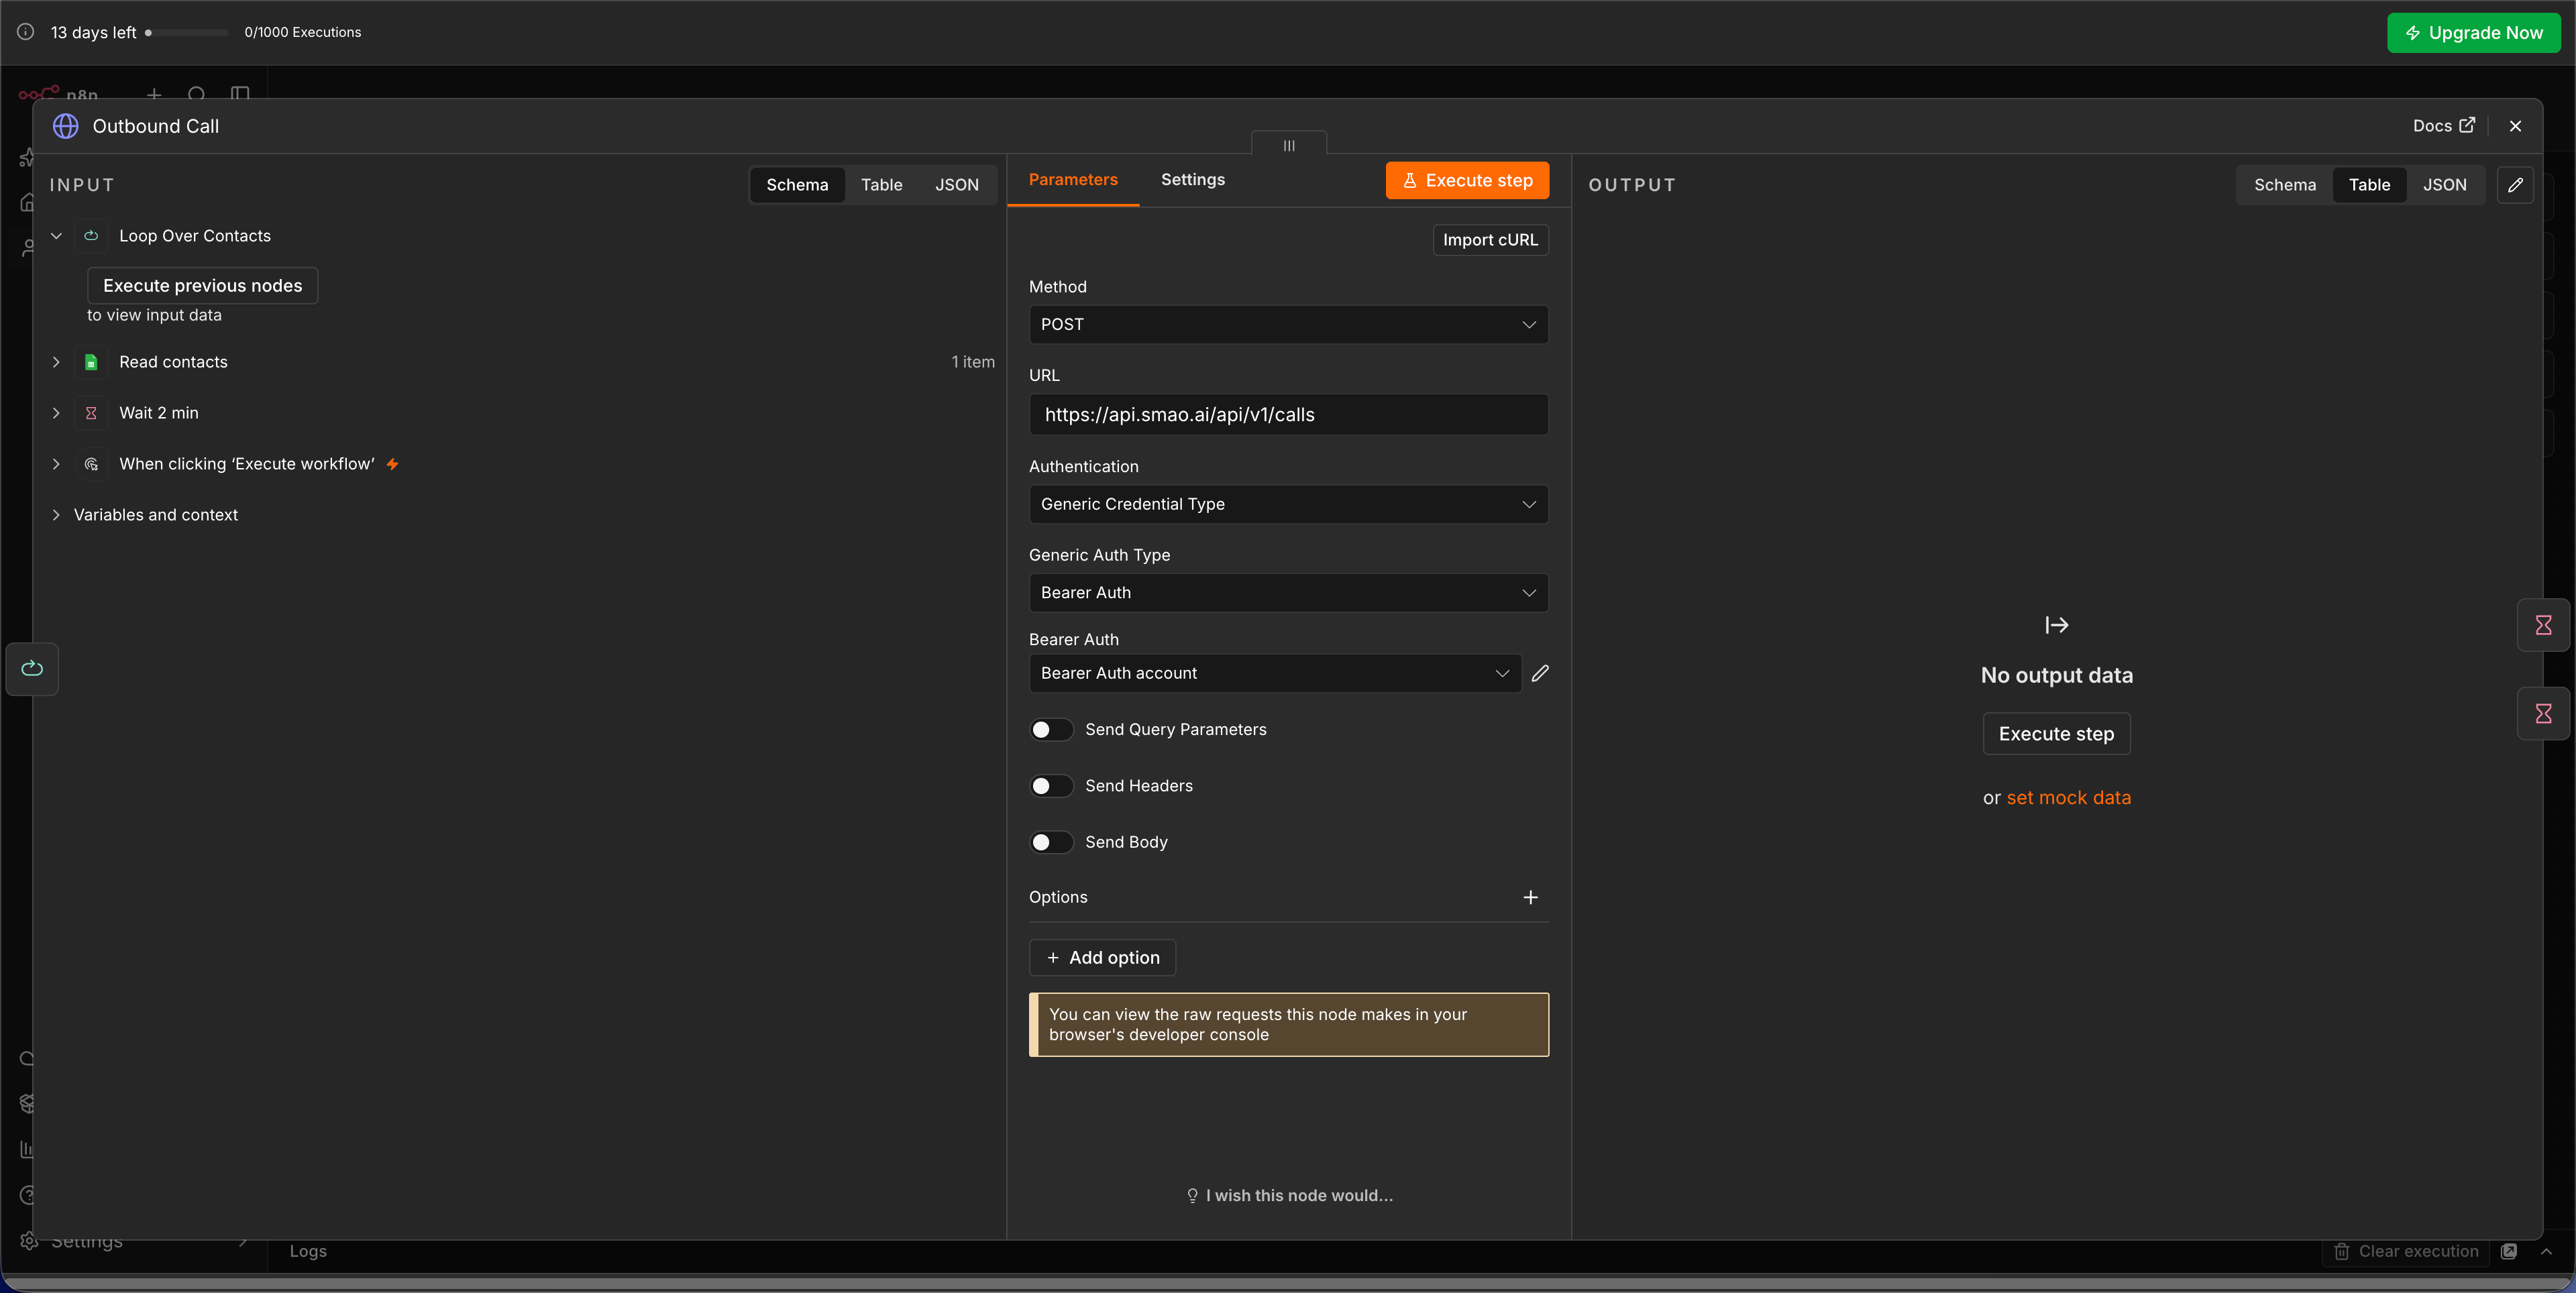This screenshot has height=1293, width=2576.
Task: Click the Outbound Call globe icon
Action: pyautogui.click(x=66, y=126)
